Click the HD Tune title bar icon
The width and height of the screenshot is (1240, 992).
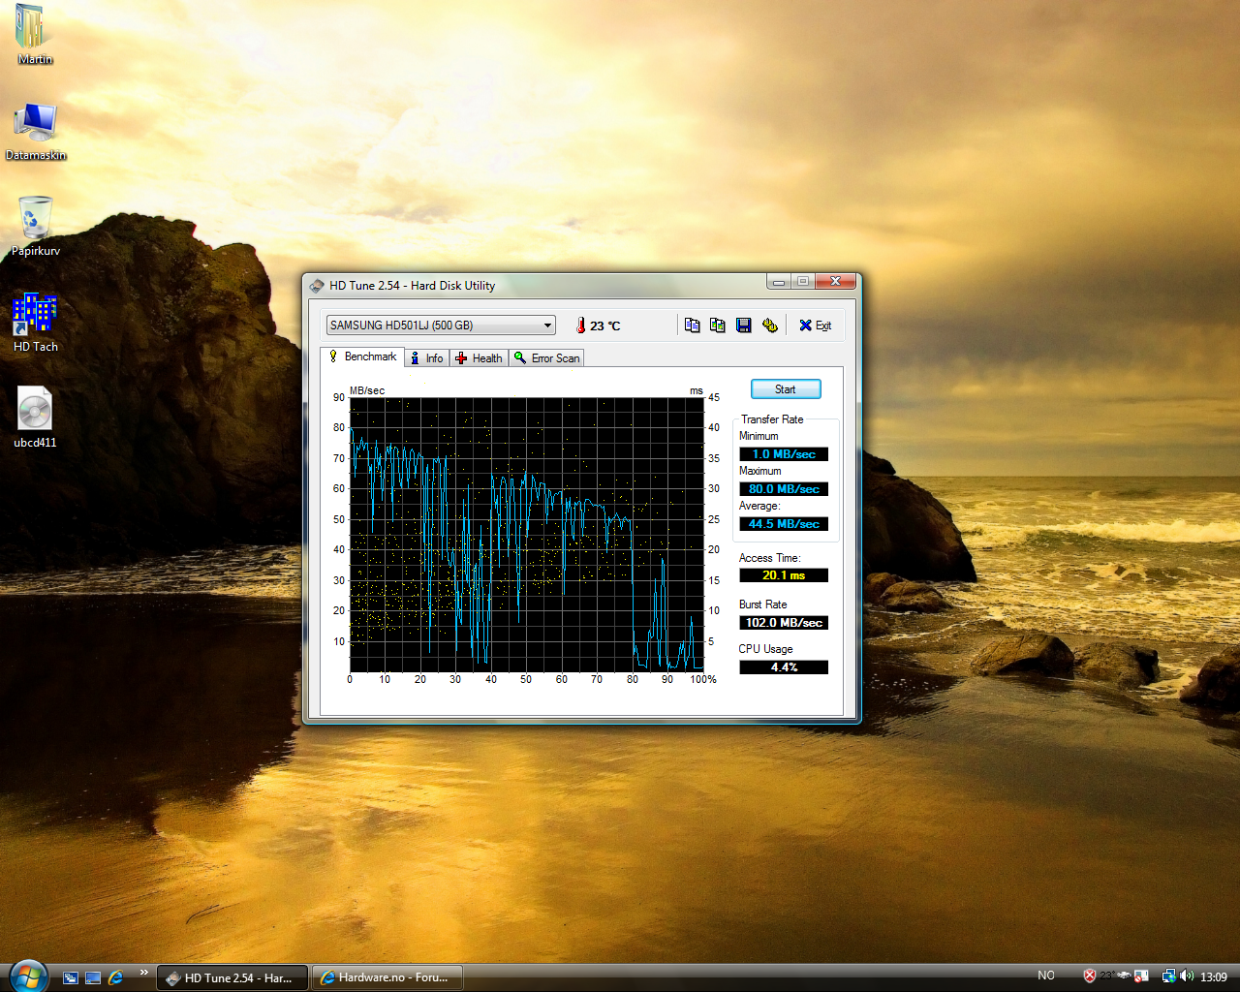tap(317, 286)
